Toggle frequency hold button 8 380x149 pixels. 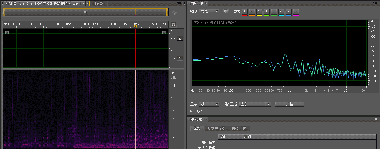[x=296, y=11]
